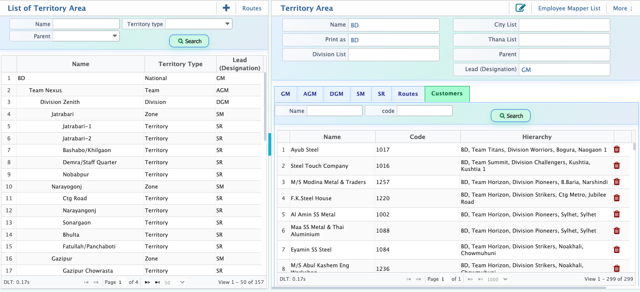Remove M/S Modina Metal & Traders entry

pos(617,182)
